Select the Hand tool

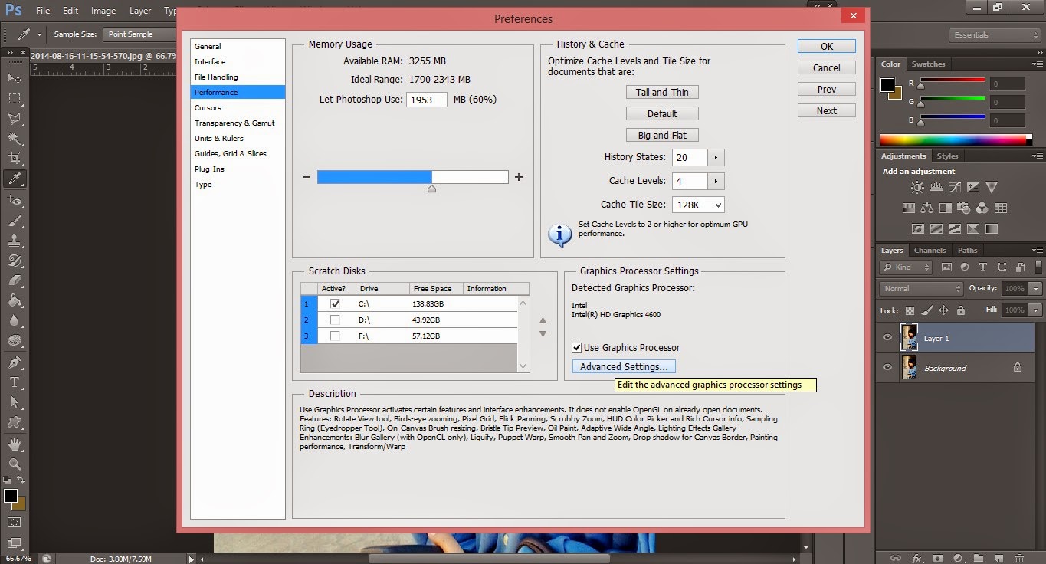[x=14, y=444]
